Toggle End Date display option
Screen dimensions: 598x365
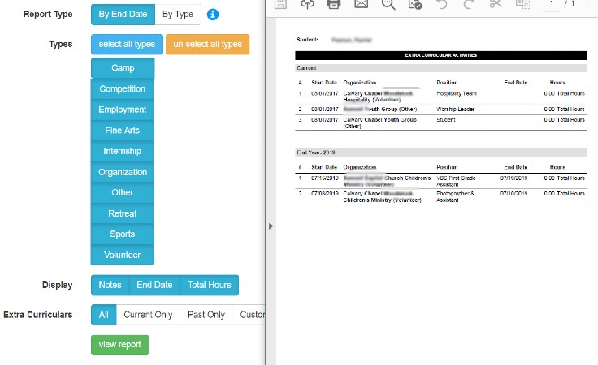[154, 285]
